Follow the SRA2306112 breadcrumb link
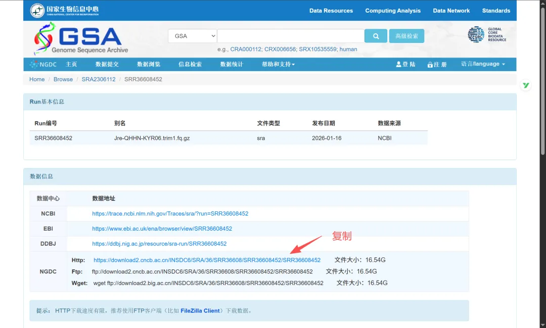 pyautogui.click(x=99, y=79)
